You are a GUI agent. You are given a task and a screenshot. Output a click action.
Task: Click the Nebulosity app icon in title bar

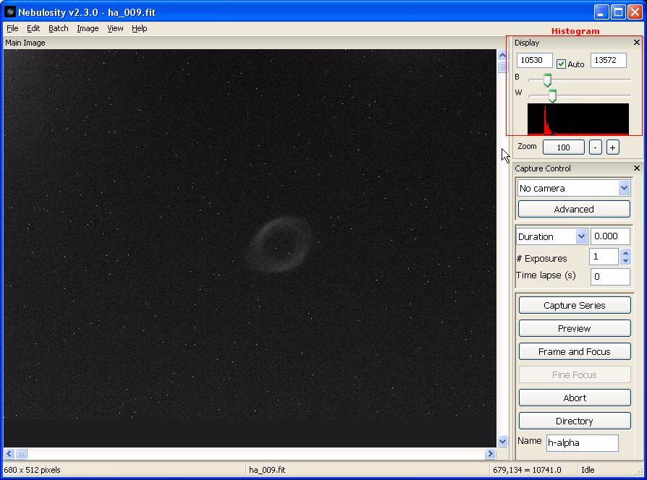point(10,12)
